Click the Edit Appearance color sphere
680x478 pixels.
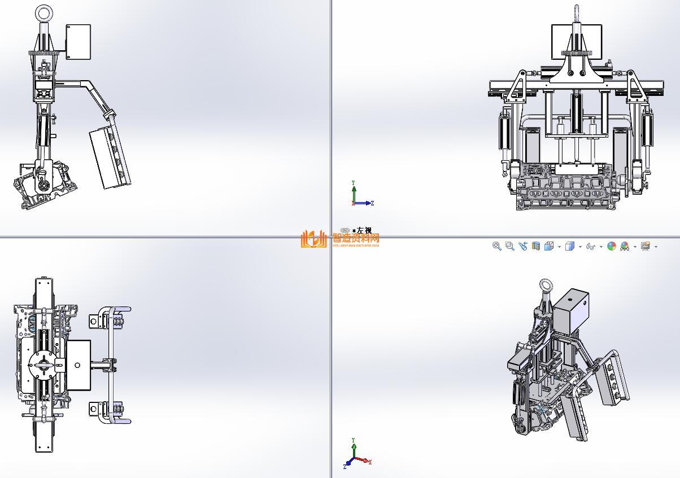coord(612,246)
